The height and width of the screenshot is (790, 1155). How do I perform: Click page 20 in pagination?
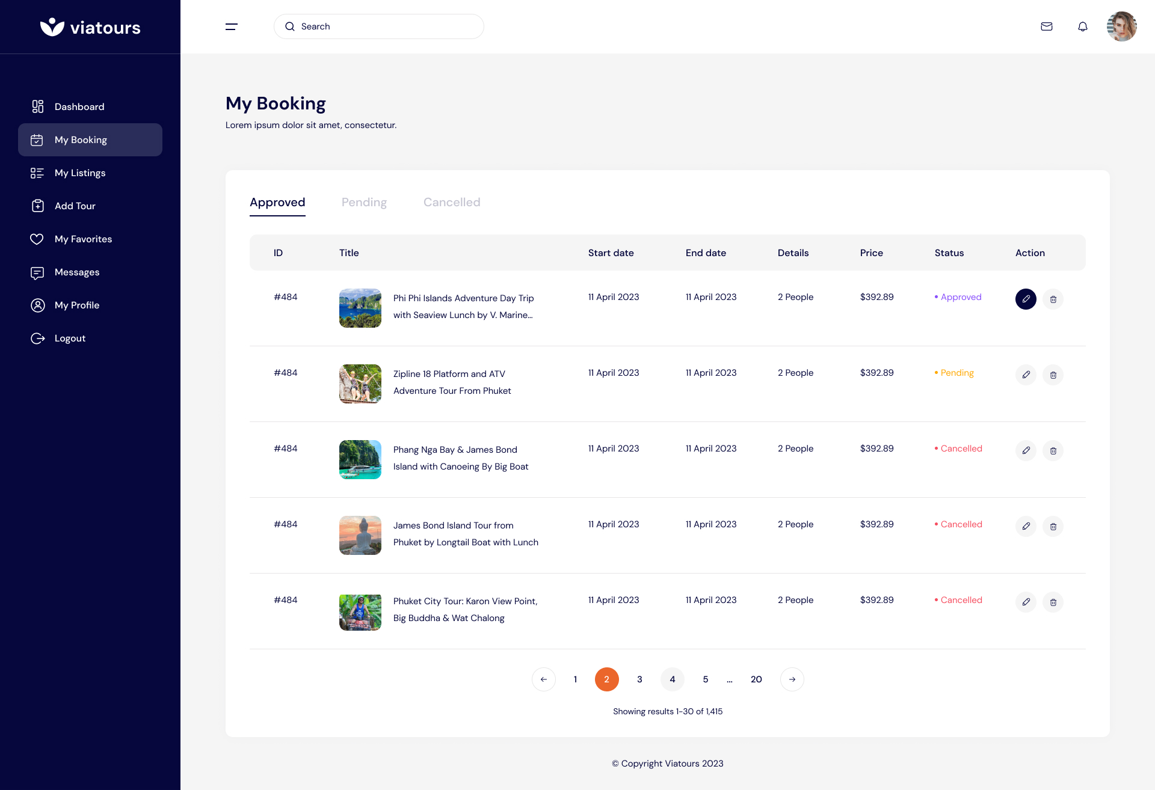click(x=756, y=679)
